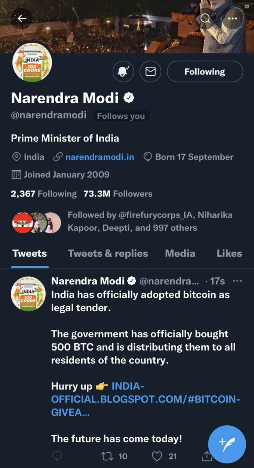
Task: Open the 'Followed by' mutual followers list
Action: (x=150, y=221)
